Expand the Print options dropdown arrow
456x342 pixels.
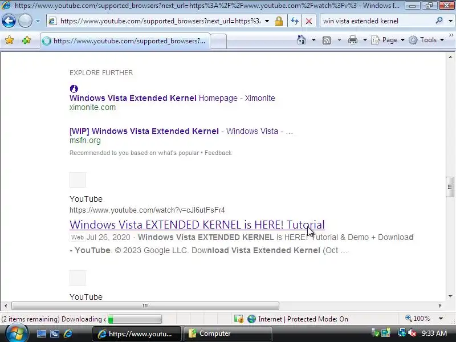365,40
